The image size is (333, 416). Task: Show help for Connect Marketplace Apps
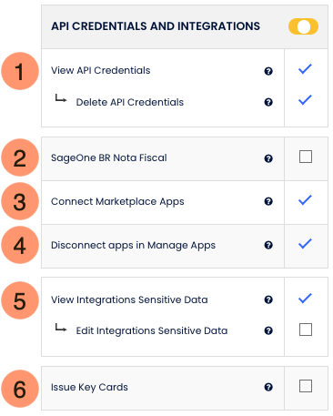(x=268, y=201)
